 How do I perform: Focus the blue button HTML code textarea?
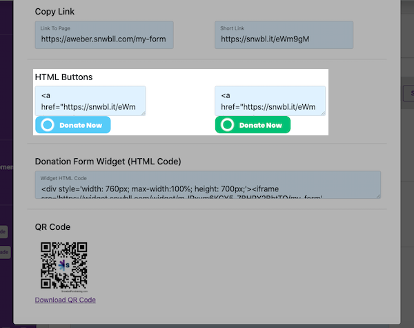pyautogui.click(x=90, y=101)
